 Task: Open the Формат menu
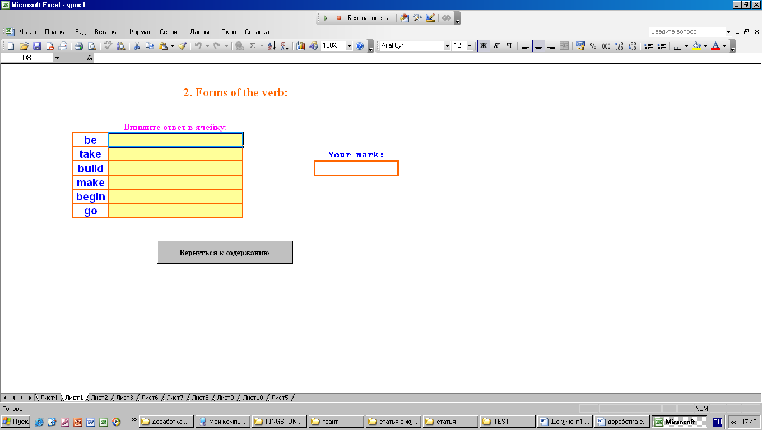click(x=139, y=32)
